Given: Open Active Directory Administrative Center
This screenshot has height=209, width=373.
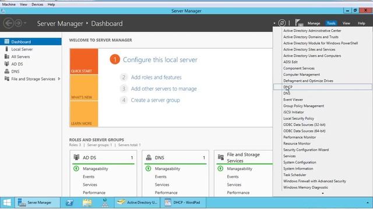Looking at the screenshot, I should (312, 31).
